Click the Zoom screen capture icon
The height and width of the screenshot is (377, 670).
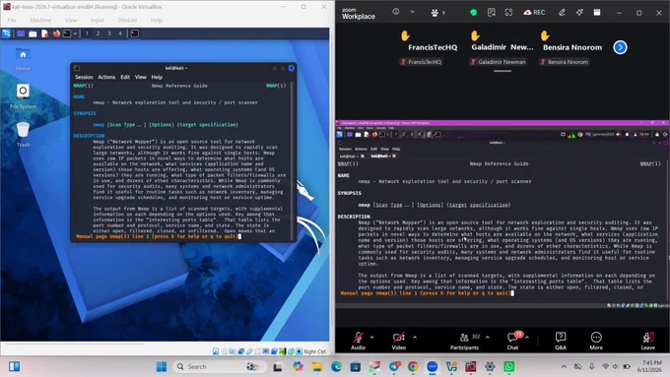508,13
